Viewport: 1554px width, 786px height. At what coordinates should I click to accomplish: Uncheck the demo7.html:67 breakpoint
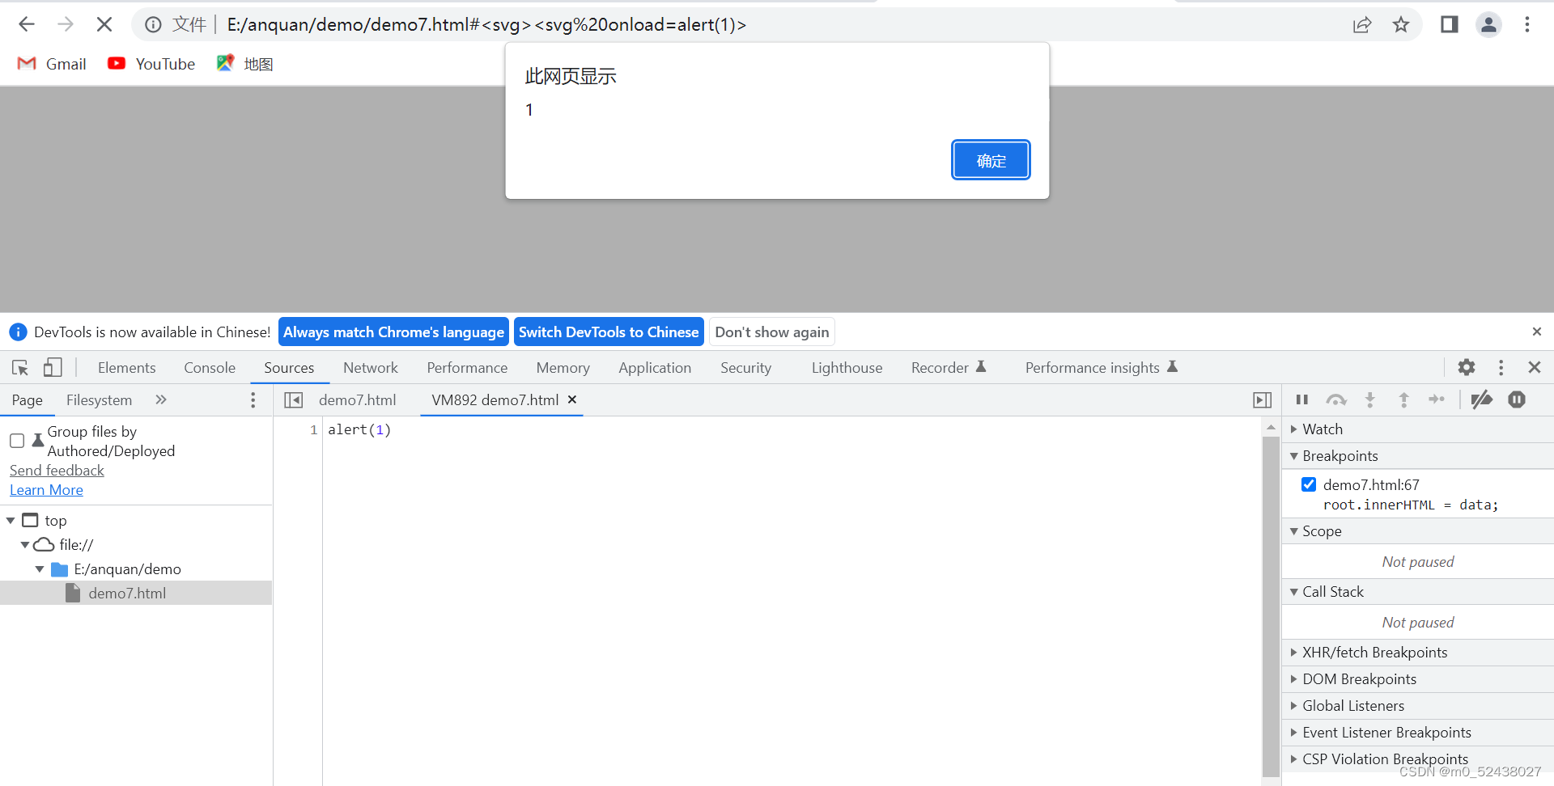click(1309, 484)
